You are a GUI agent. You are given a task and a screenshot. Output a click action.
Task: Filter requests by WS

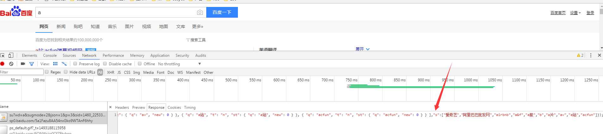coord(180,72)
